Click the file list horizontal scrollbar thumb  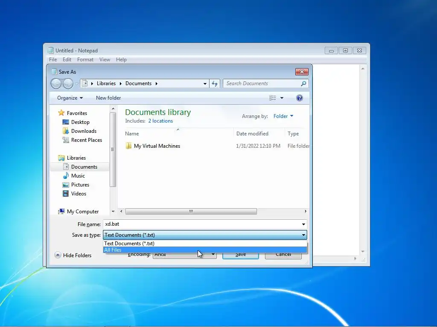point(191,211)
